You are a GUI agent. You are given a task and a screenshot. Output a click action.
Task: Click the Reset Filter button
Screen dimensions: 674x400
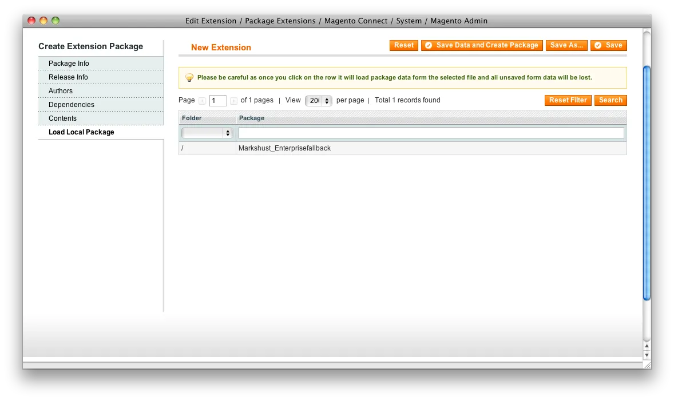[568, 100]
